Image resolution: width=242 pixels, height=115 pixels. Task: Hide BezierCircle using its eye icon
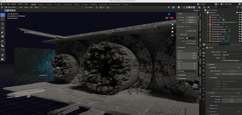click(239, 15)
